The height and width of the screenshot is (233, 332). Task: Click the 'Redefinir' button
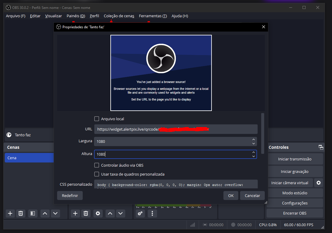tap(70, 196)
